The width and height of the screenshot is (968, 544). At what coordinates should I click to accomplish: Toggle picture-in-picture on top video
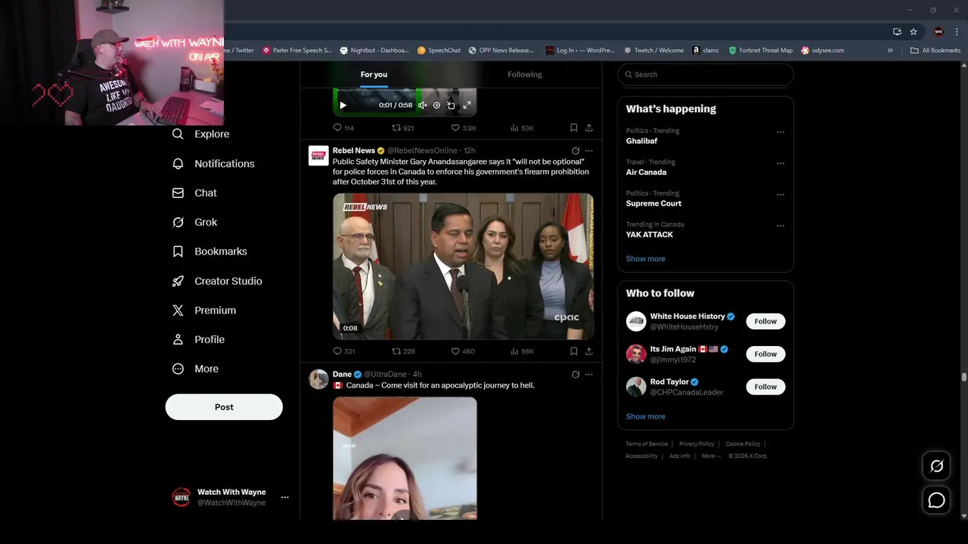click(x=451, y=105)
